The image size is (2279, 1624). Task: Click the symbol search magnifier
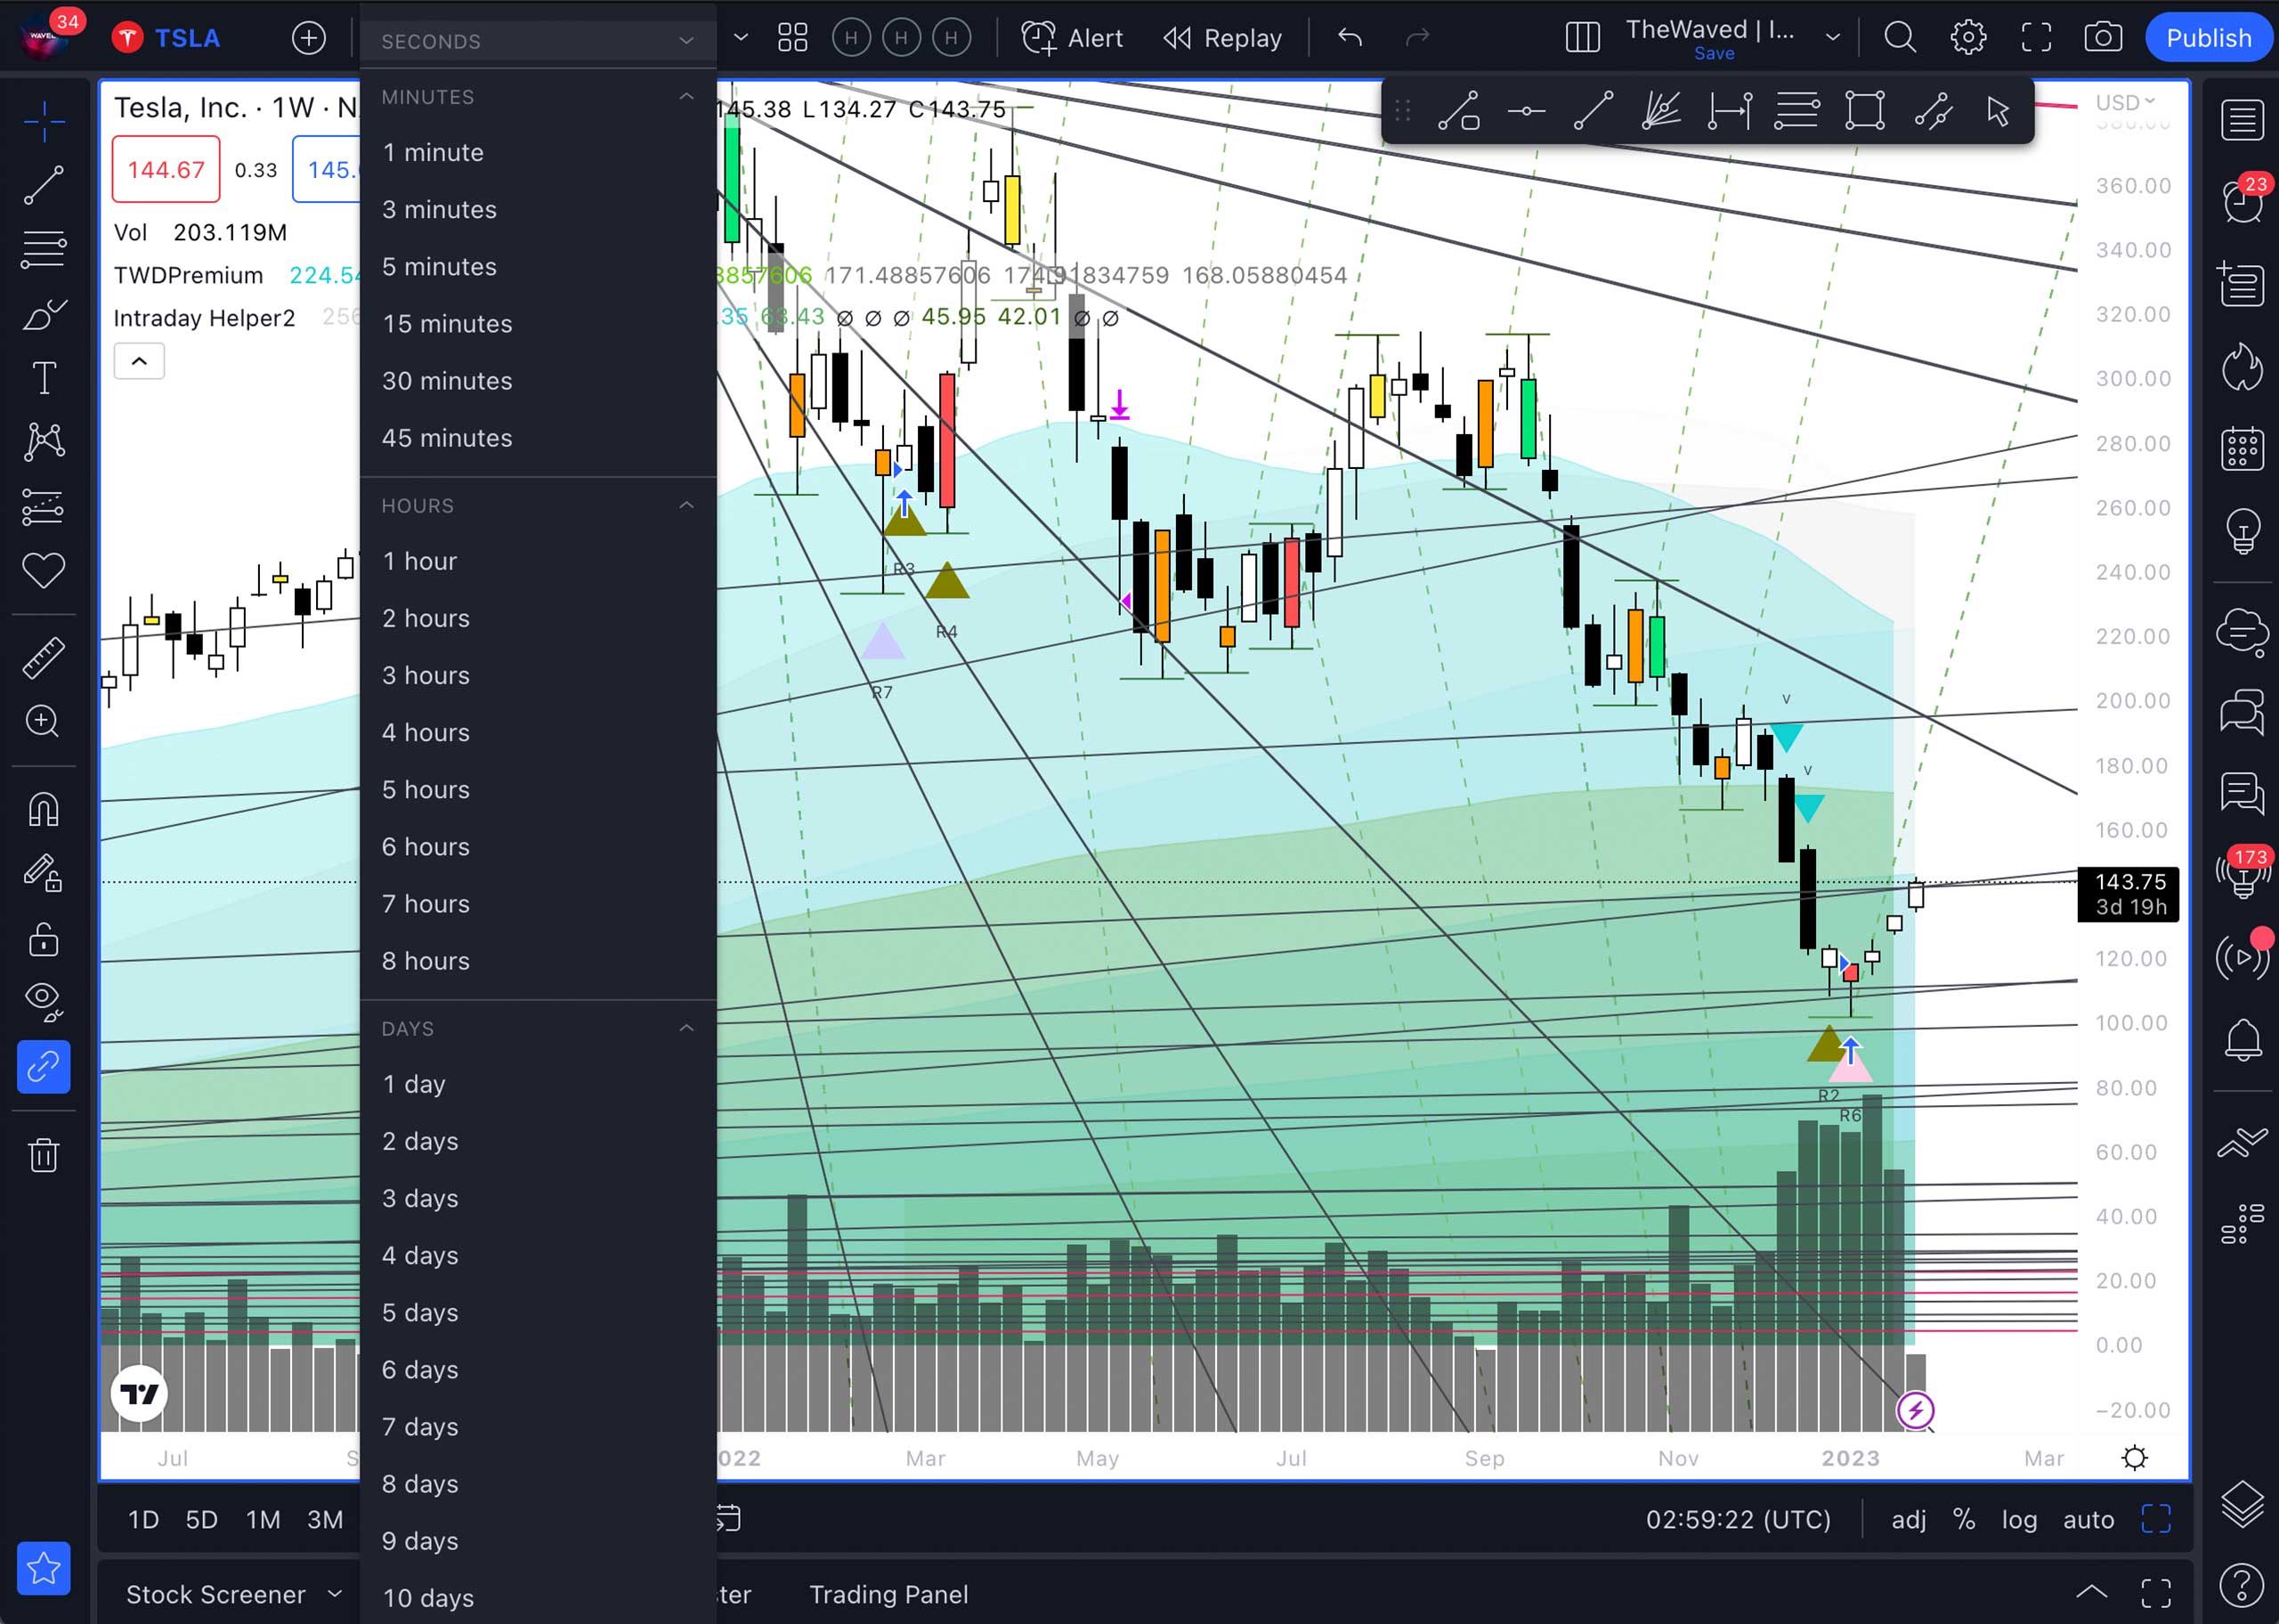pyautogui.click(x=1900, y=38)
